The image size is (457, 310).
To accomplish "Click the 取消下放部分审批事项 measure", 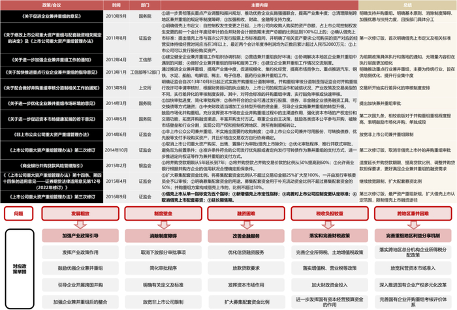I will pyautogui.click(x=163, y=253).
